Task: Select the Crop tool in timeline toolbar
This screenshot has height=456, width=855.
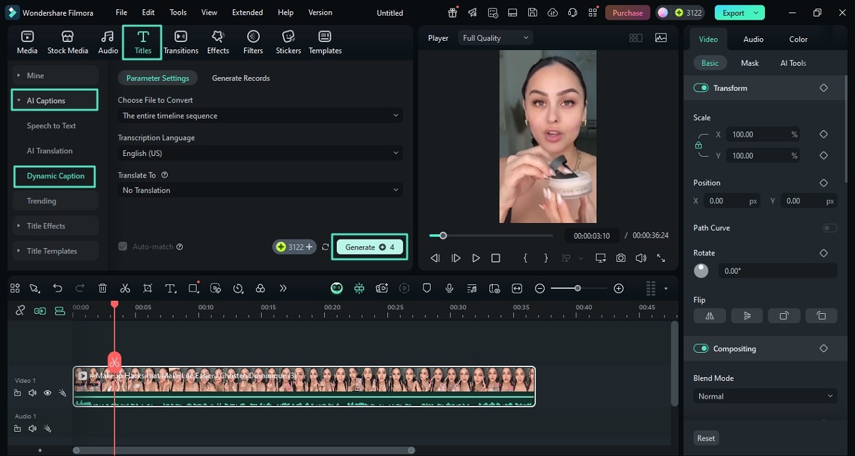Action: pyautogui.click(x=147, y=288)
